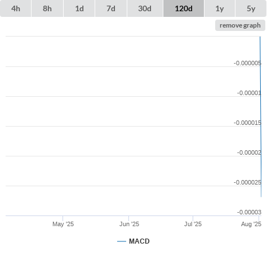Click the Aug '25 axis label

click(x=251, y=224)
